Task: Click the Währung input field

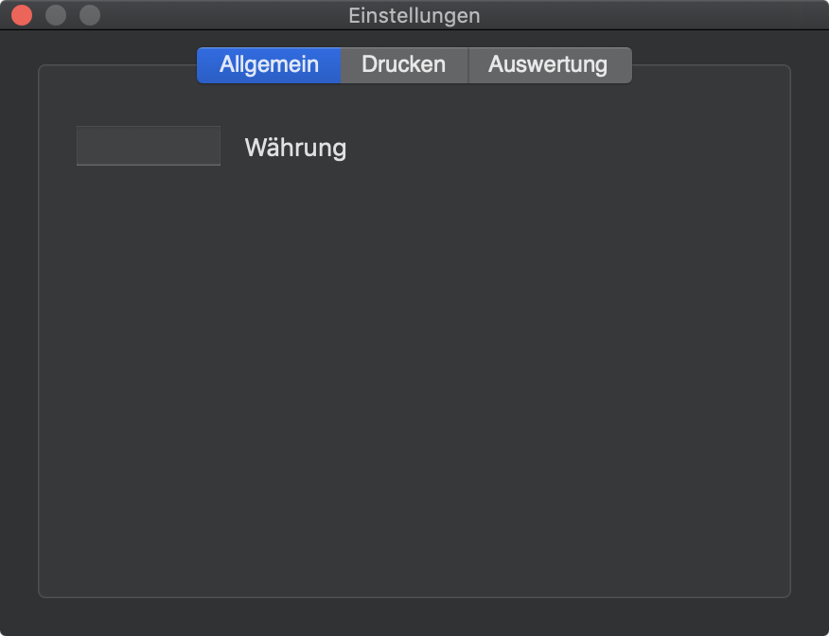Action: [x=149, y=146]
